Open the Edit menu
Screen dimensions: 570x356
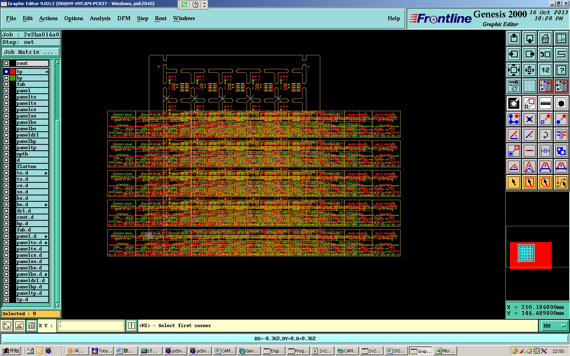point(28,18)
